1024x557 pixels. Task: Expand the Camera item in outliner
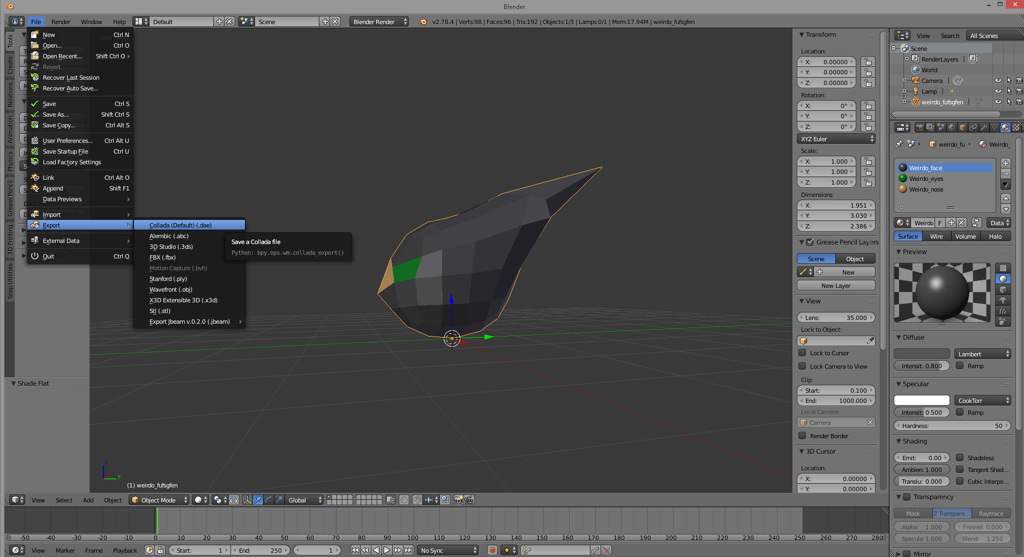[x=905, y=81]
